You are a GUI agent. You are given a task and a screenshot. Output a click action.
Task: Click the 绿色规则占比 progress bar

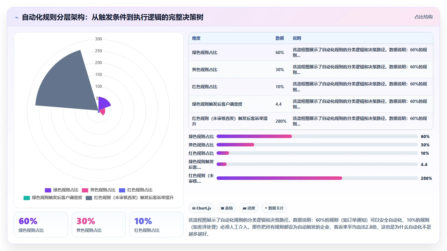317,136
